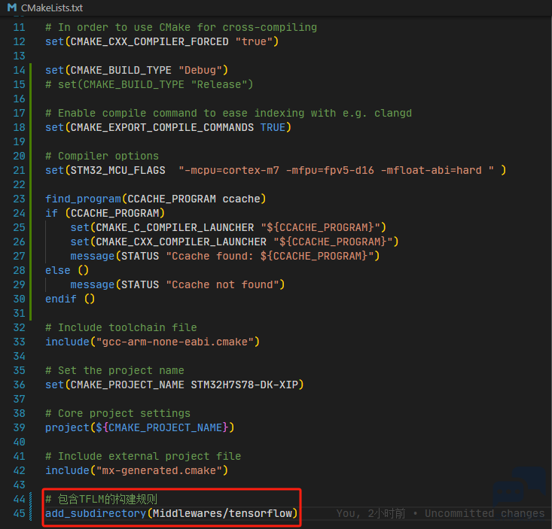The image size is (552, 529).
Task: Click CMAKE_PROJECT_NAME on line 36
Action: (x=127, y=385)
